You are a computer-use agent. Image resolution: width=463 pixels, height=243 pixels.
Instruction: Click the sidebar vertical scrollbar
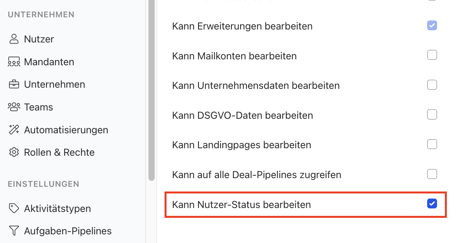coord(152,90)
